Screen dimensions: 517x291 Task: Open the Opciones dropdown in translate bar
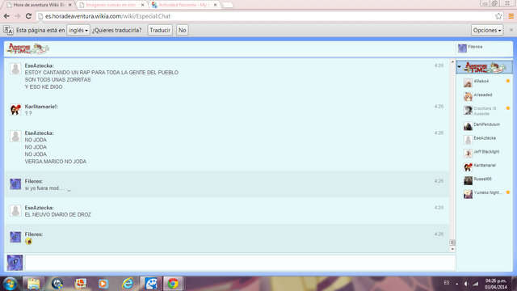coord(487,30)
